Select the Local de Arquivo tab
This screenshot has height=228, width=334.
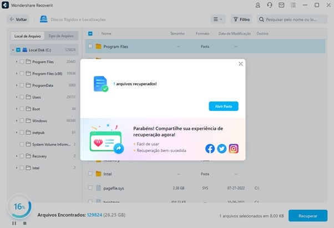click(x=27, y=36)
